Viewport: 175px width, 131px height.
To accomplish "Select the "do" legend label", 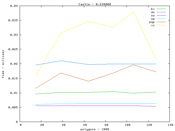I will [153, 12].
